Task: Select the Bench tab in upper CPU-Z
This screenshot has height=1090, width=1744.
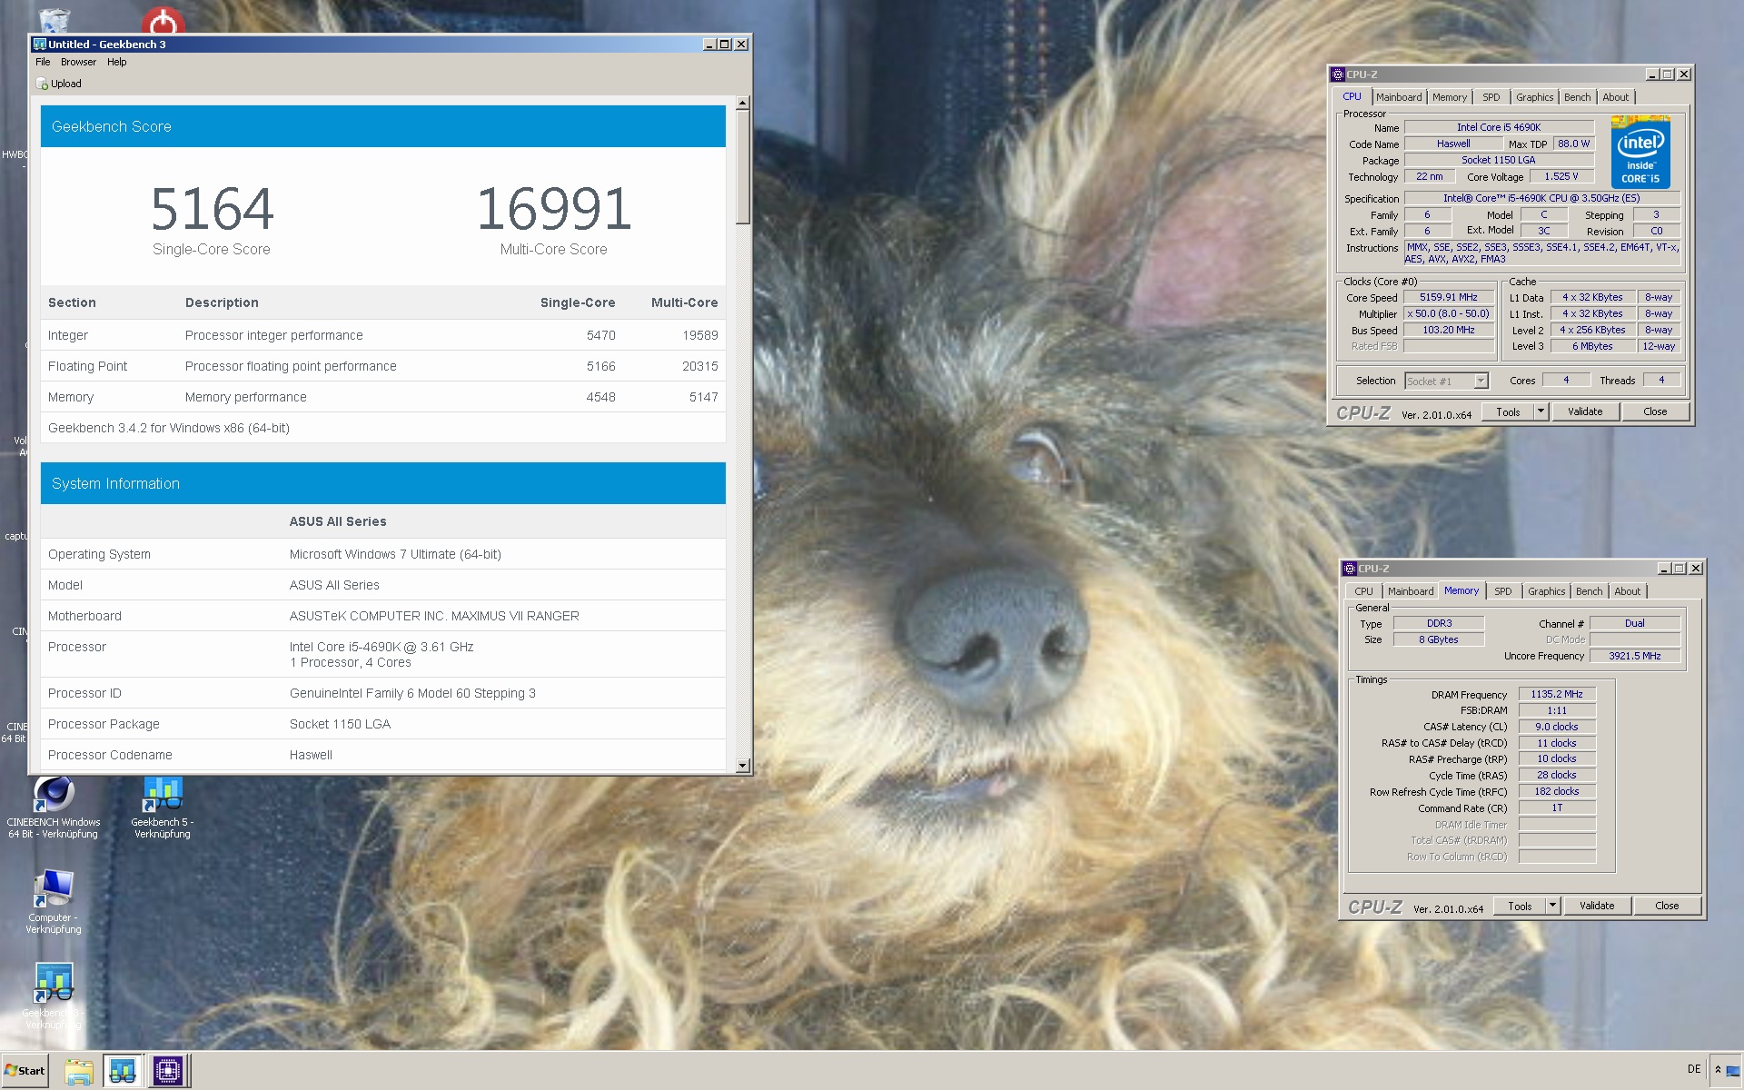Action: 1578,97
